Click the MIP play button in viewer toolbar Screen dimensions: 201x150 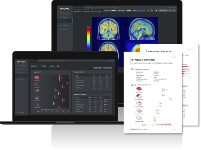(108, 10)
